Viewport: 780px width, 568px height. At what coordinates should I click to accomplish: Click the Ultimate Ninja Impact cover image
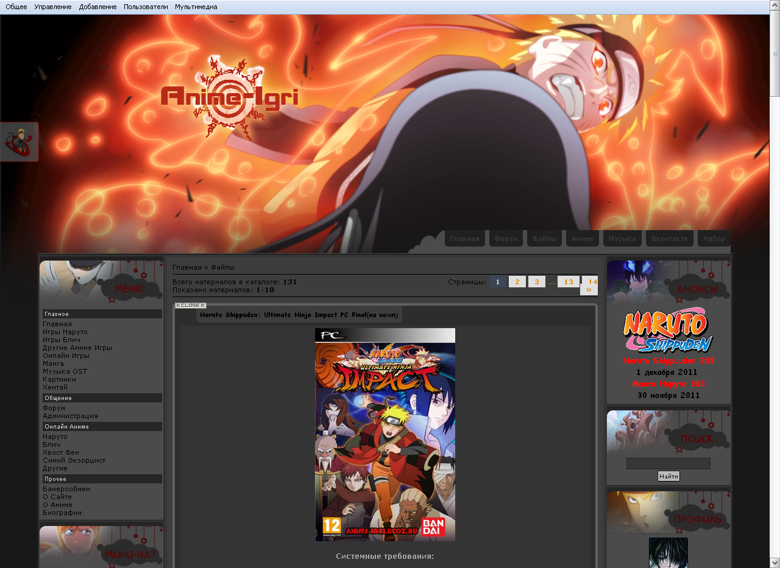coord(385,435)
